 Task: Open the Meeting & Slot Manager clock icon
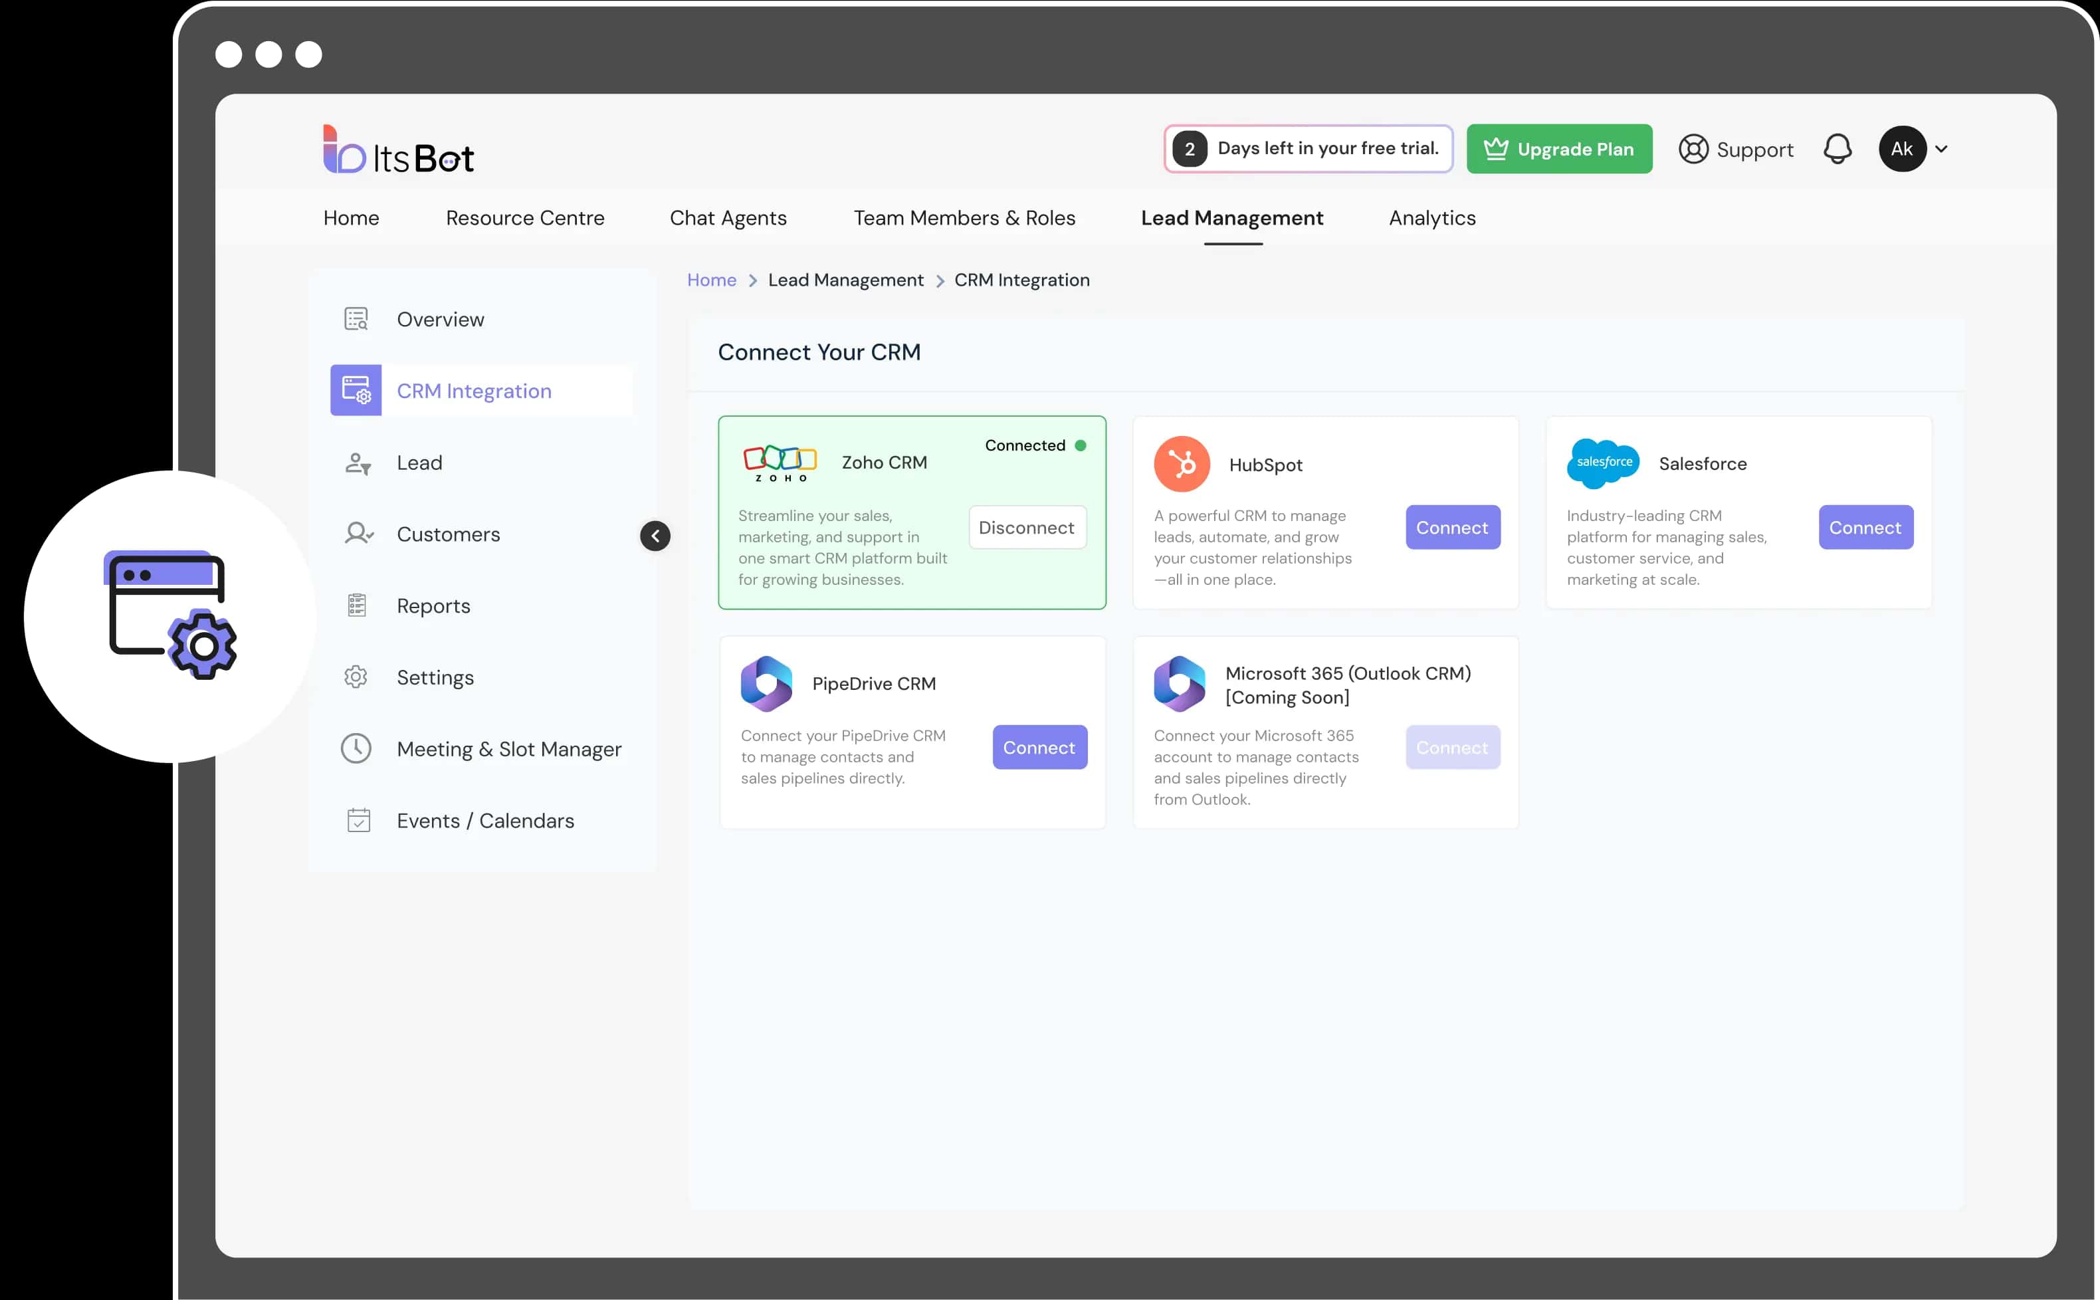356,749
